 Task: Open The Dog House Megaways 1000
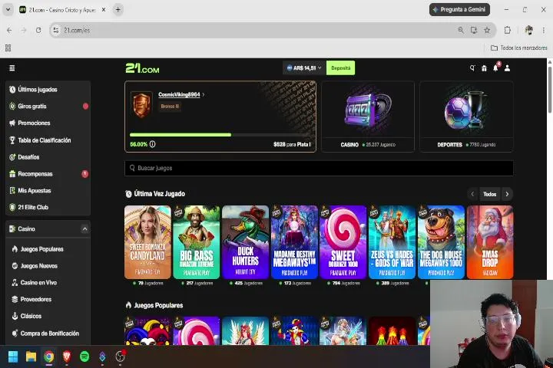tap(441, 242)
